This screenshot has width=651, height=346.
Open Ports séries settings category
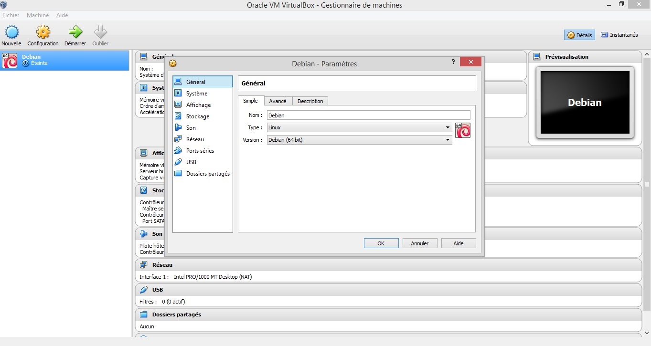203,151
